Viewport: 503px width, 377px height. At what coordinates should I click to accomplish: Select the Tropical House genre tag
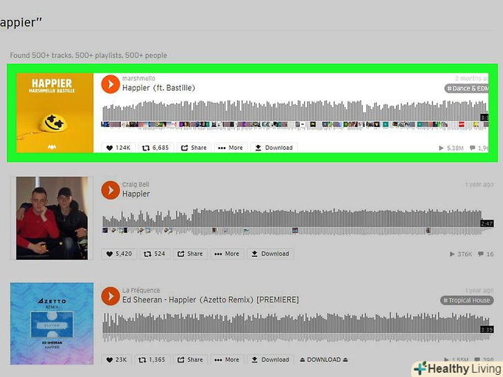tap(467, 300)
